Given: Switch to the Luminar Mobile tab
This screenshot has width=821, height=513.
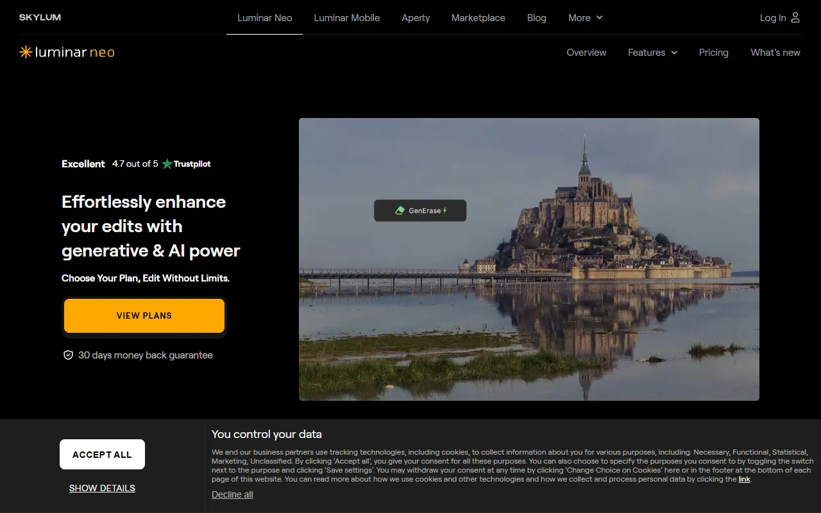Looking at the screenshot, I should point(346,18).
